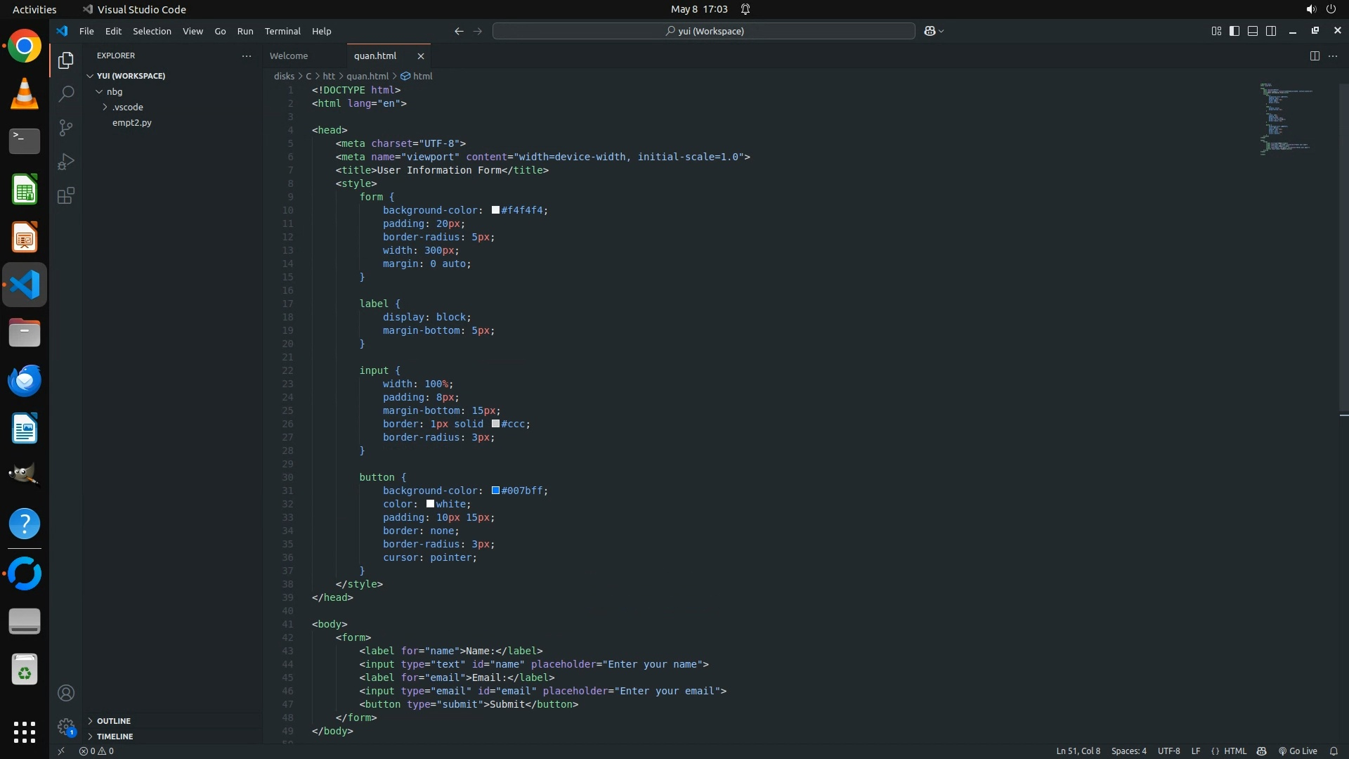Click the Go Live status bar button
The image size is (1349, 759).
click(x=1298, y=751)
